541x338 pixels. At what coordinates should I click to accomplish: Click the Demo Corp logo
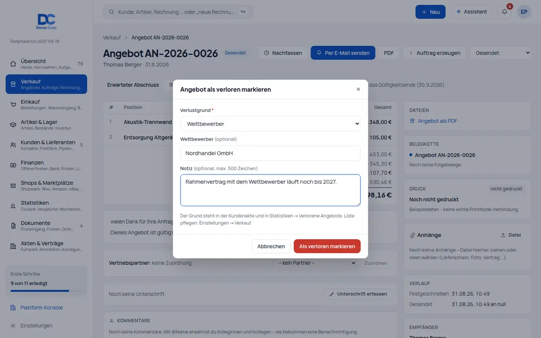coord(46,21)
